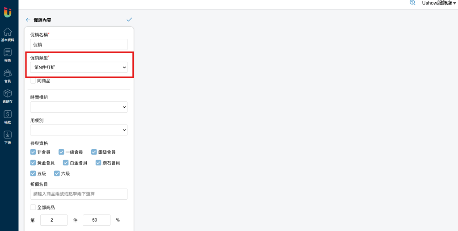The width and height of the screenshot is (458, 231).
Task: Expand the 促銷類型 dropdown showing 第N件打折
Action: [79, 67]
